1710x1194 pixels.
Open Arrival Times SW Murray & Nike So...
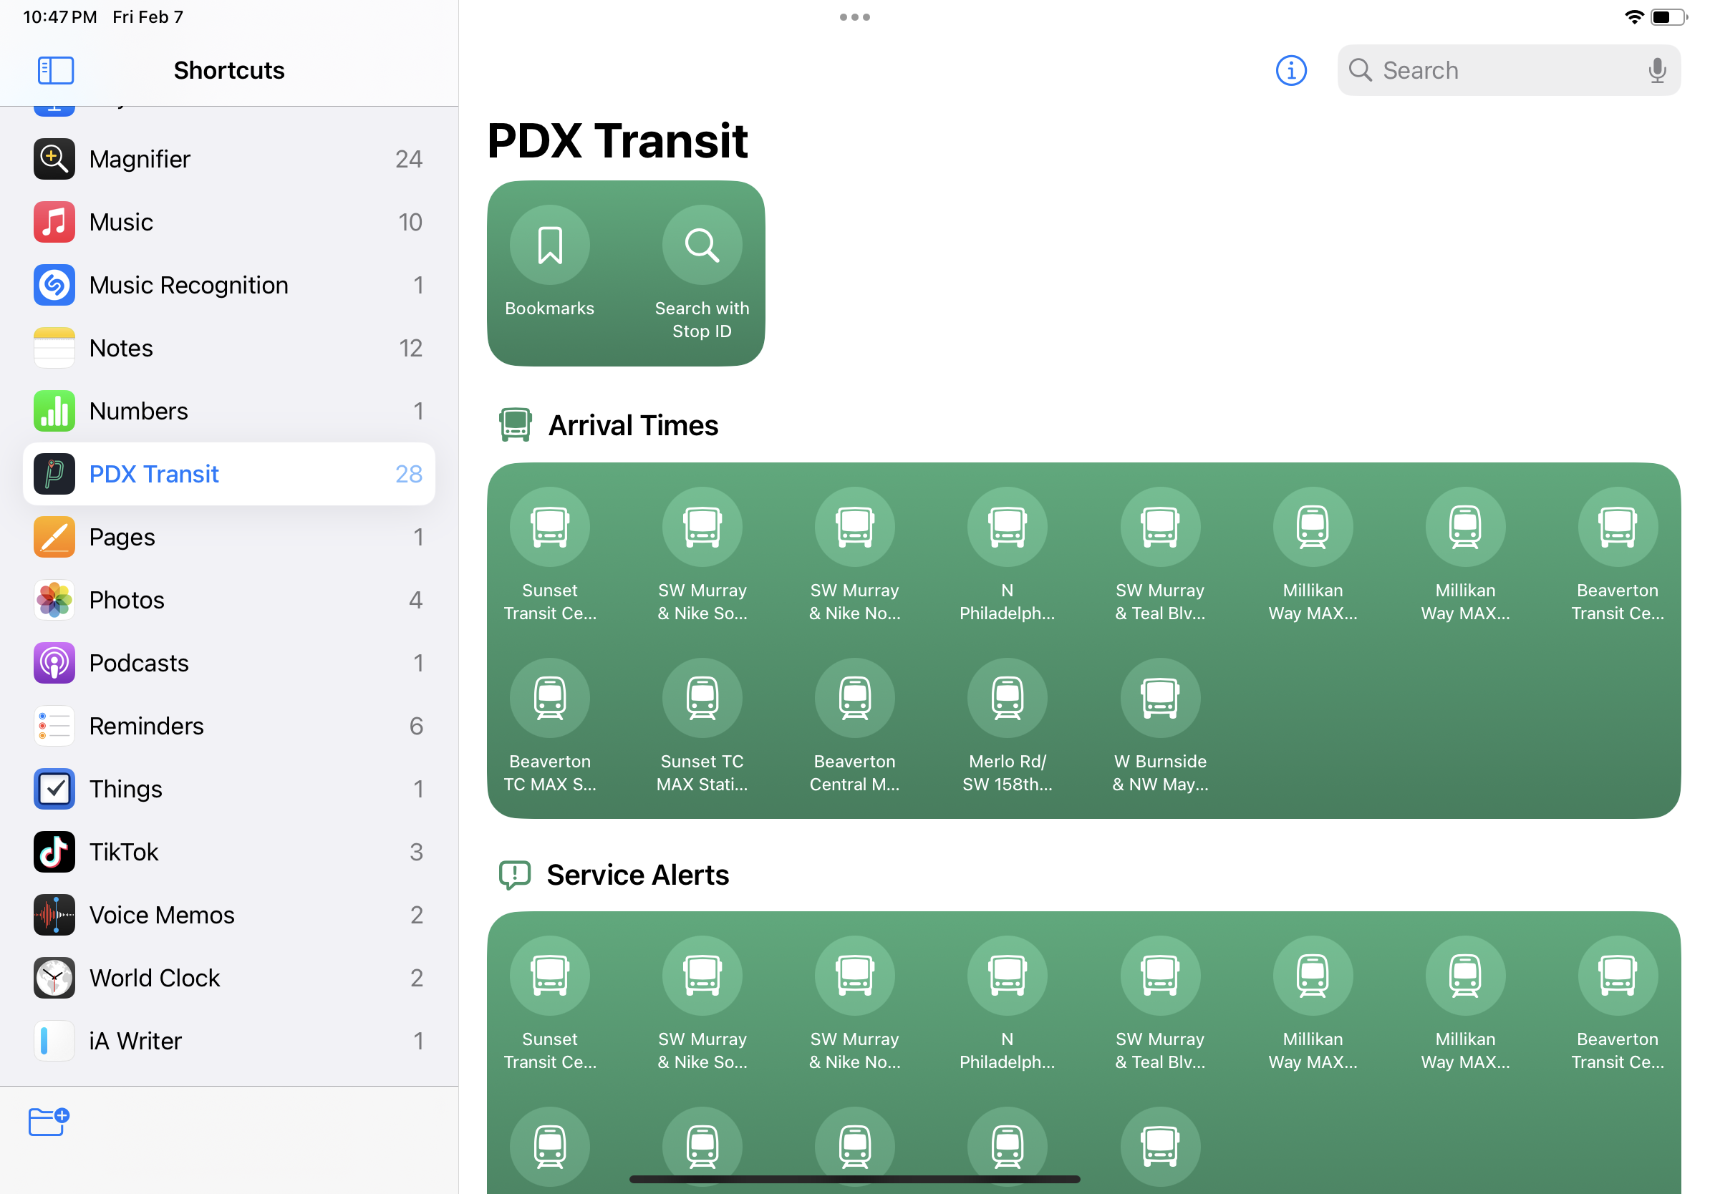(x=702, y=555)
